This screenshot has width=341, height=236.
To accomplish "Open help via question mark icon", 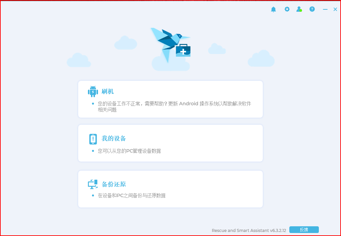I will point(312,9).
